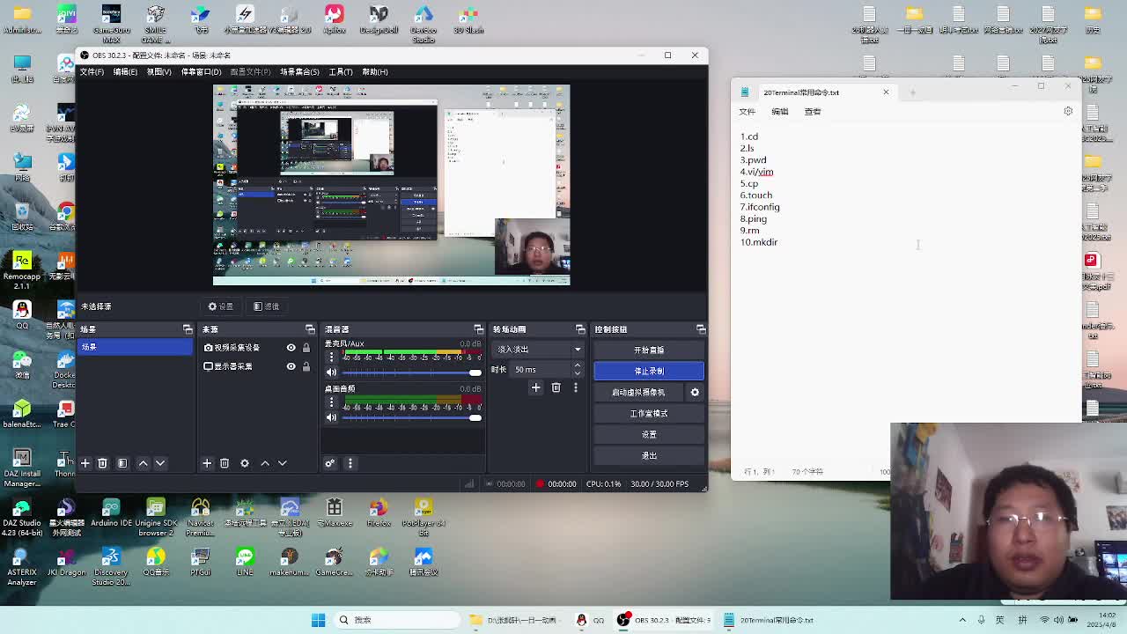Open source properties gear in Sources panel

245,463
